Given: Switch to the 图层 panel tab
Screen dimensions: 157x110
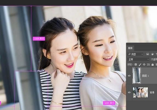Looking at the screenshot, I should (x=130, y=48).
